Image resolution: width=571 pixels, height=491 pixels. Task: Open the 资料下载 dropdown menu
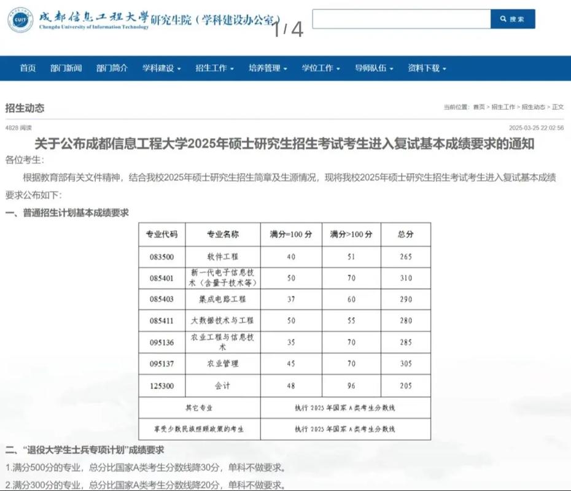coord(425,69)
